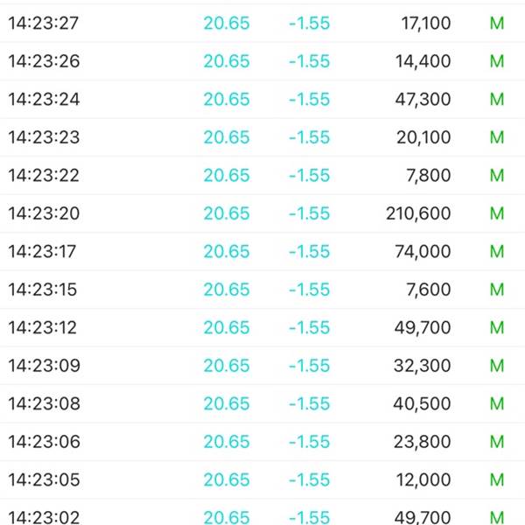
Task: Select the 14:23:27 trade row
Action: 262,23
